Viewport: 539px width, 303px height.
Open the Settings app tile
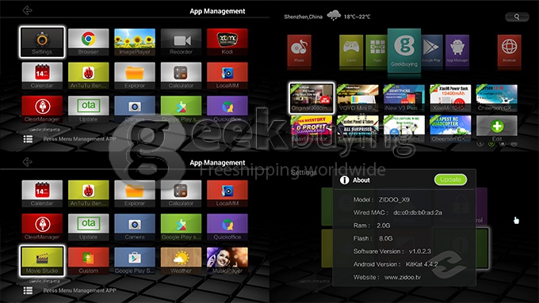click(x=42, y=42)
